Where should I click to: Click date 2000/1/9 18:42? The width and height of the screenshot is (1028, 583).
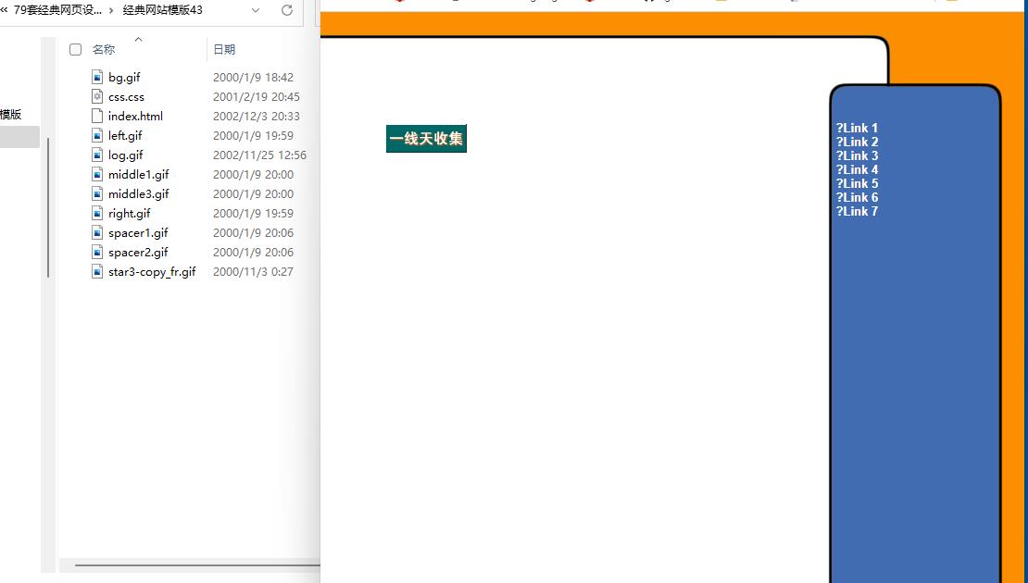pyautogui.click(x=253, y=78)
